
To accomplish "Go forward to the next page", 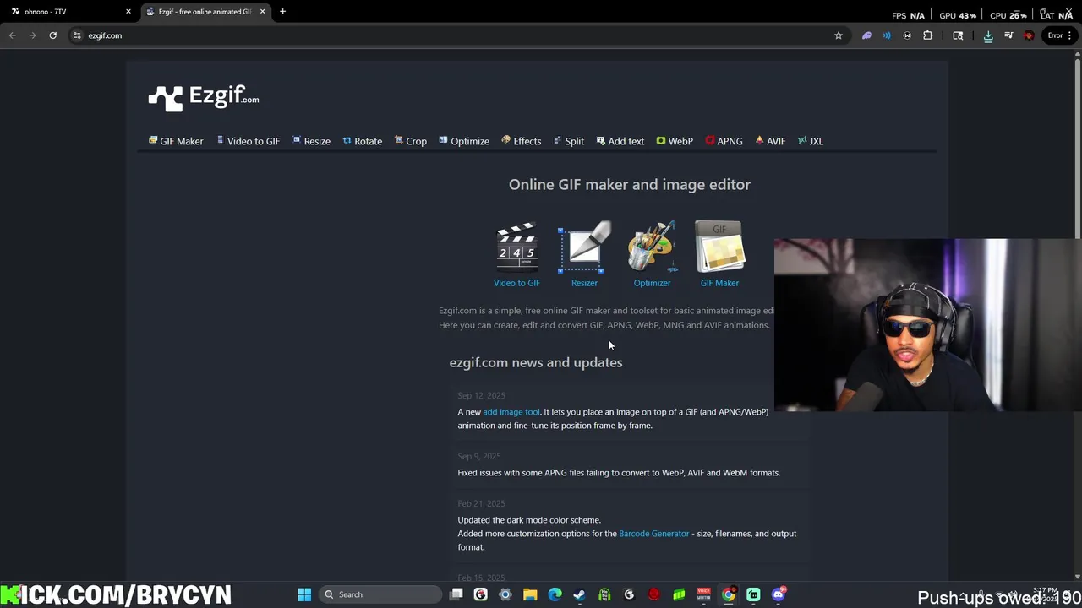I will [x=32, y=35].
